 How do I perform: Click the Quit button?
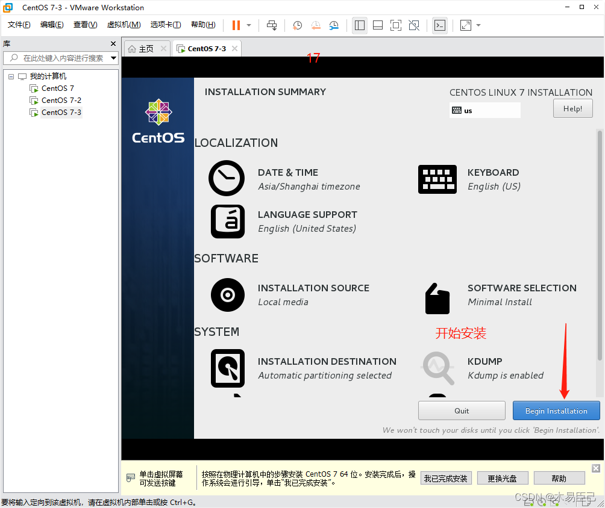tap(462, 410)
